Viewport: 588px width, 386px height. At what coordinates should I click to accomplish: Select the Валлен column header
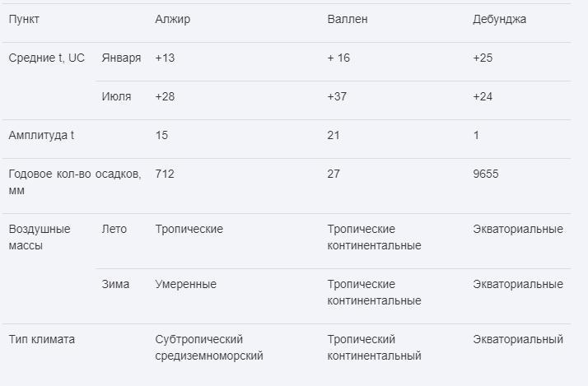click(348, 20)
